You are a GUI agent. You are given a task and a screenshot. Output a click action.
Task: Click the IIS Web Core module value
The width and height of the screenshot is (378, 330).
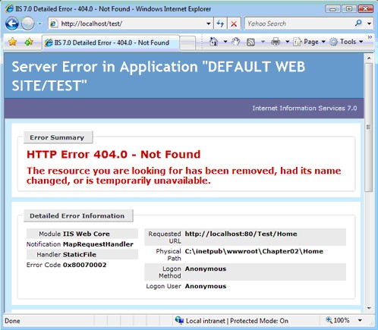(87, 234)
